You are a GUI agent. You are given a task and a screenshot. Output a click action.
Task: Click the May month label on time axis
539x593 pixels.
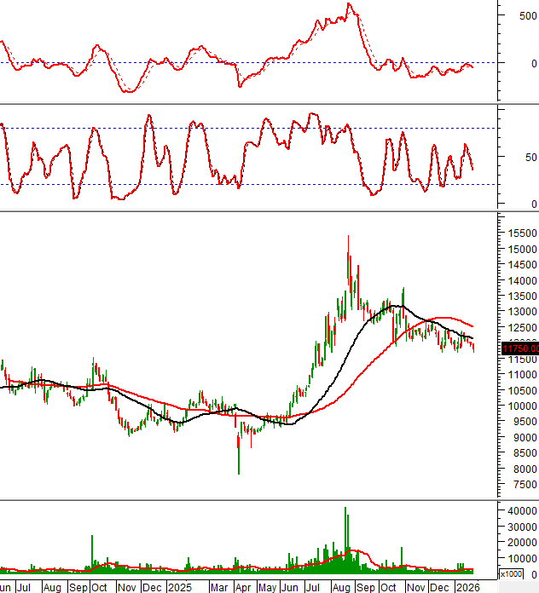[x=267, y=587]
